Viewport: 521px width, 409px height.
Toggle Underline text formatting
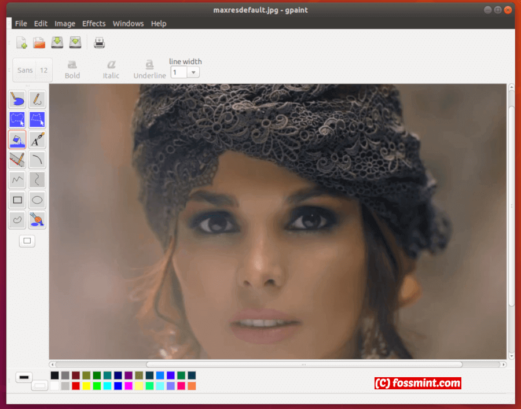click(149, 69)
